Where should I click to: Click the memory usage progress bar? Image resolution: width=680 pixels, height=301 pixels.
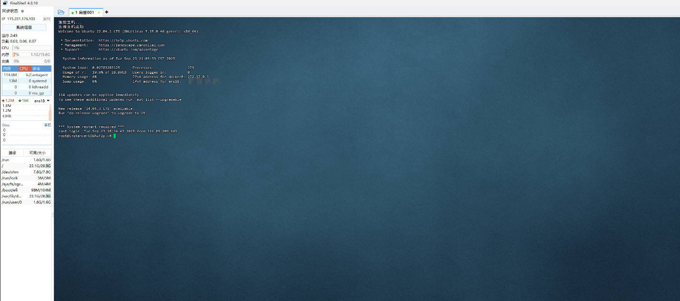[32, 54]
